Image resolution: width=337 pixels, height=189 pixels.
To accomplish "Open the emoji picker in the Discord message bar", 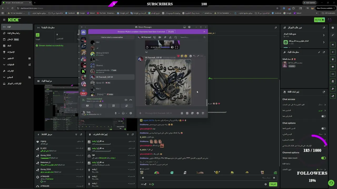I will click(198, 113).
